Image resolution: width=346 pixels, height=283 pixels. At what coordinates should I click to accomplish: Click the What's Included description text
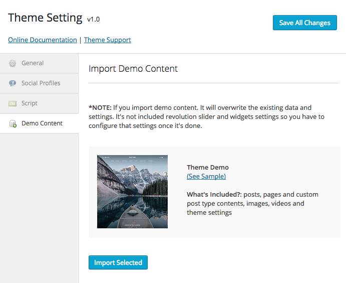point(252,203)
